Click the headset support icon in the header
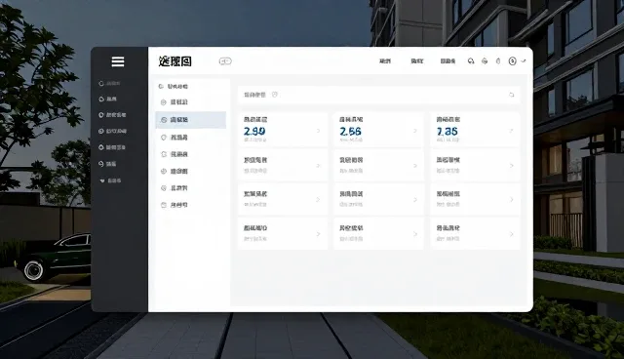This screenshot has width=624, height=359. coord(471,61)
